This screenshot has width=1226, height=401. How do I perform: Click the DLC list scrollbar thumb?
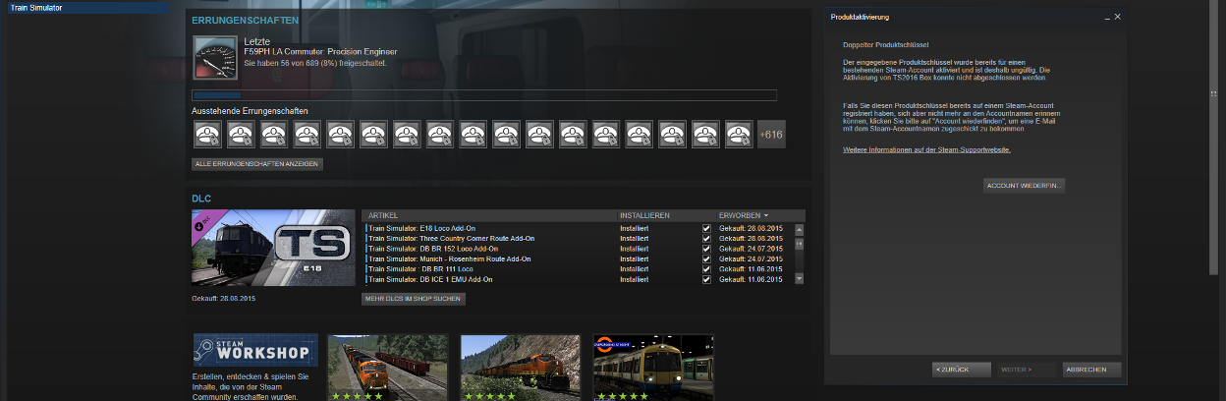799,242
